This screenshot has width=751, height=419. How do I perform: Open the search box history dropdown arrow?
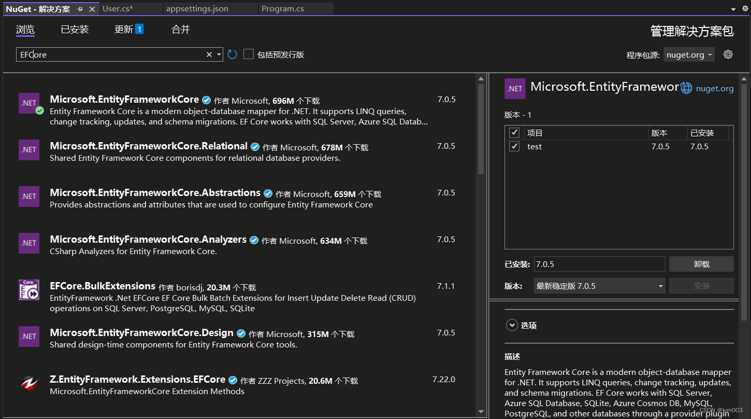[x=219, y=54]
